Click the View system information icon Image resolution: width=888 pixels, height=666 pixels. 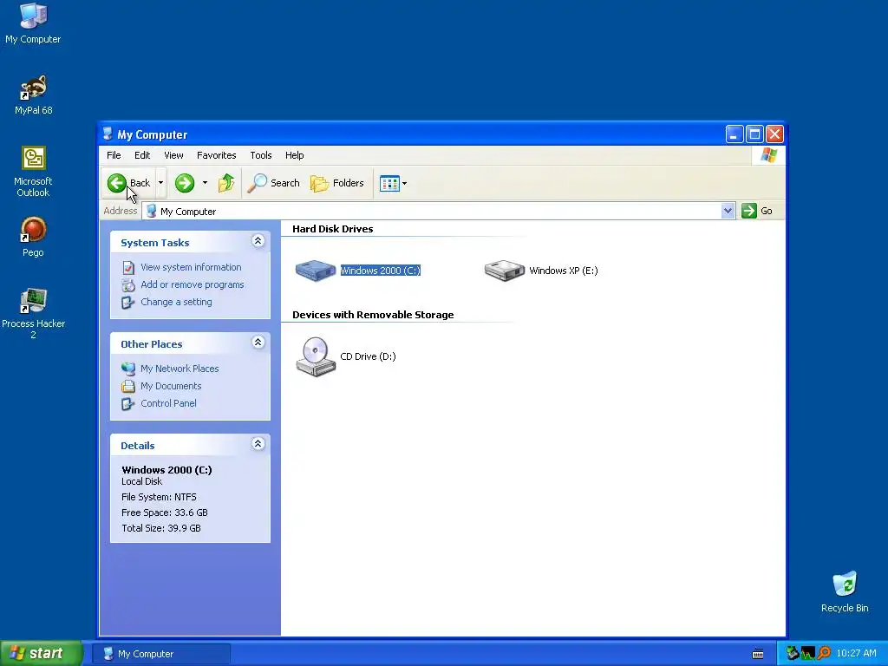point(128,267)
